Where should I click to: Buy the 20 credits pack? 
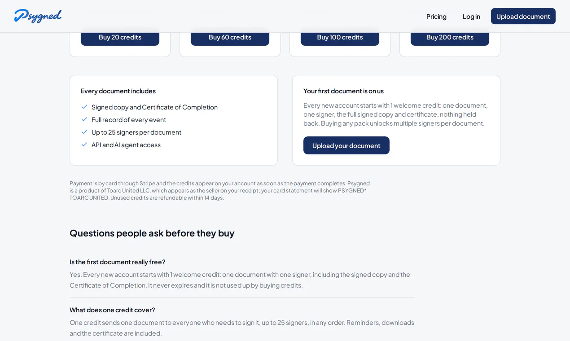pos(120,37)
